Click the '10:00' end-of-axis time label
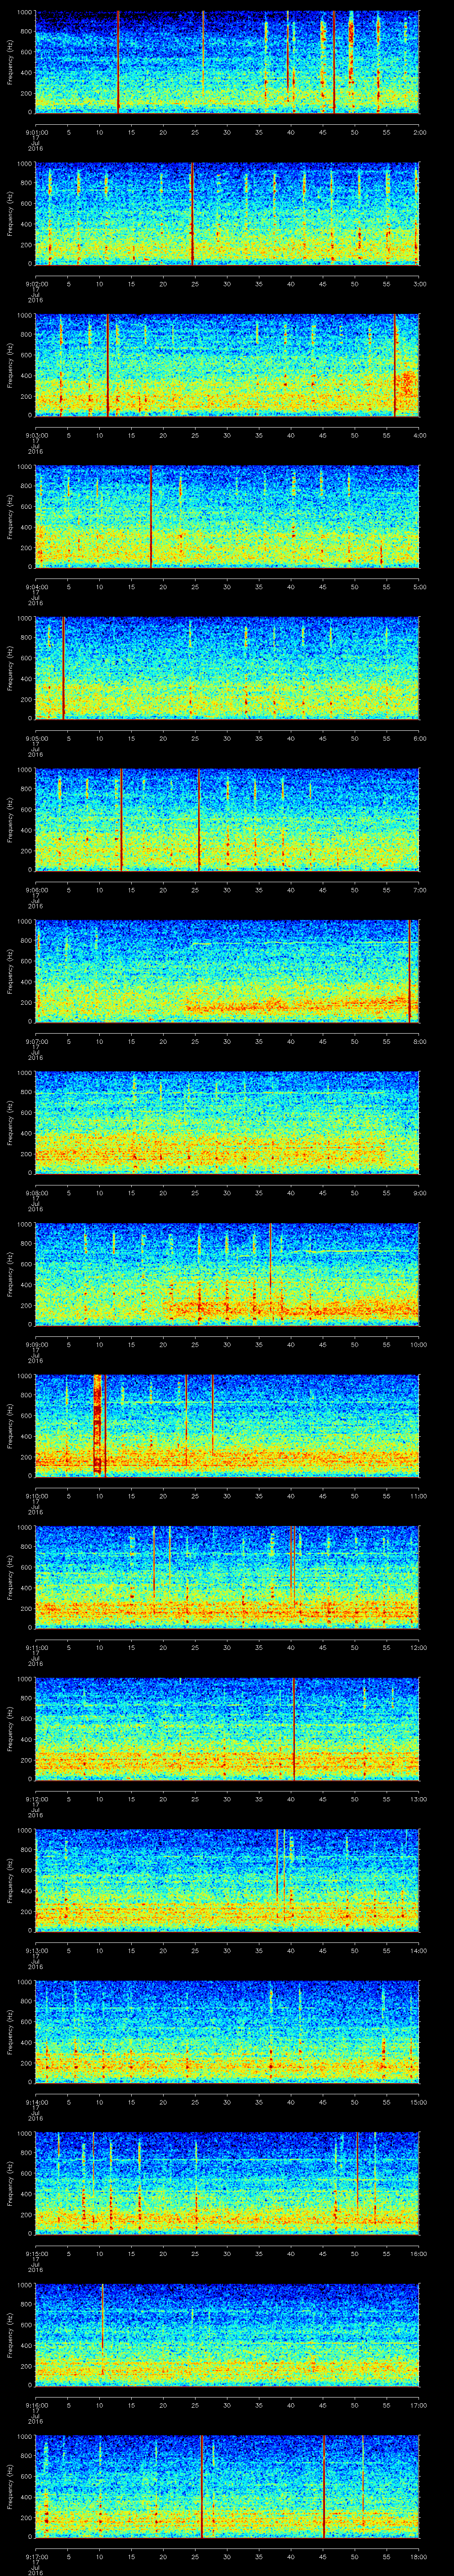454x2576 pixels. 419,1344
